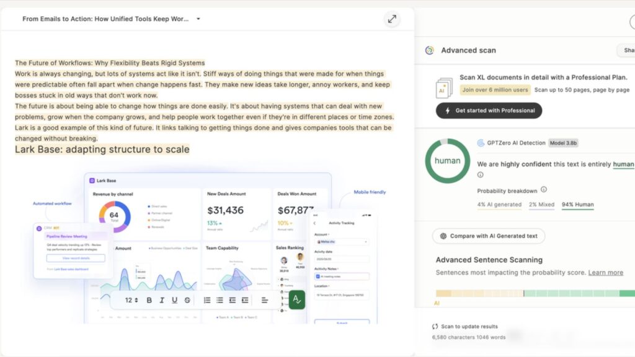Screen dimensions: 635x357
Task: Expand the document to full screen
Action: (x=392, y=19)
